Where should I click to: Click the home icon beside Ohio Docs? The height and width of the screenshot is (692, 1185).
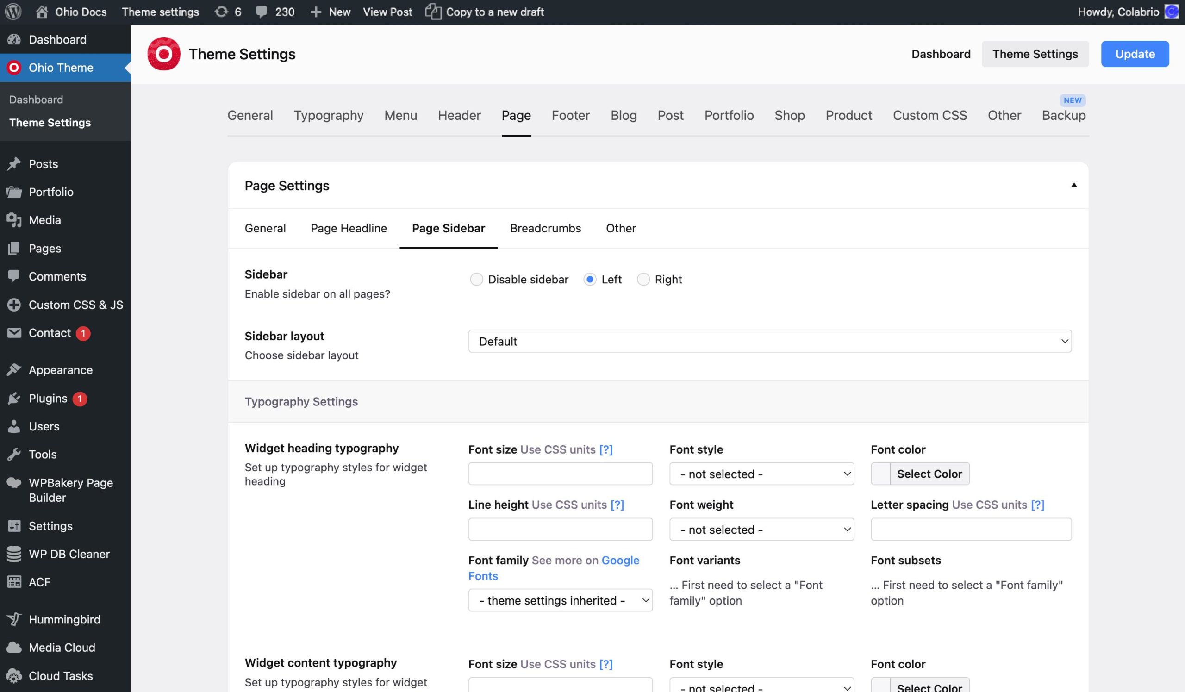click(x=42, y=12)
